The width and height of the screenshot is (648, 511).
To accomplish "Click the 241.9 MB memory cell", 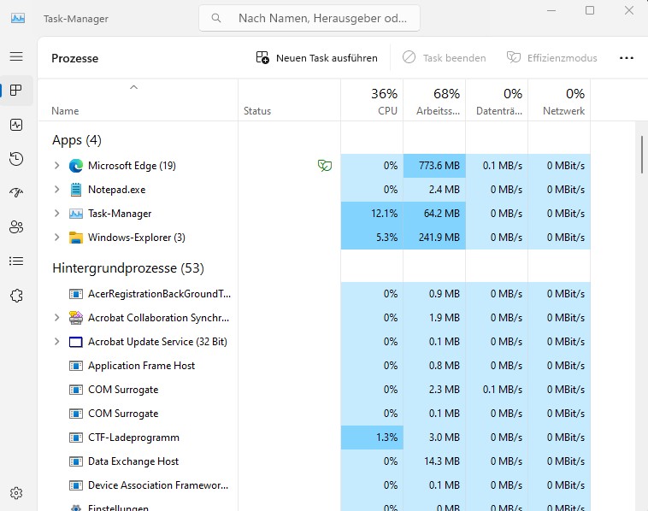I will [x=434, y=238].
